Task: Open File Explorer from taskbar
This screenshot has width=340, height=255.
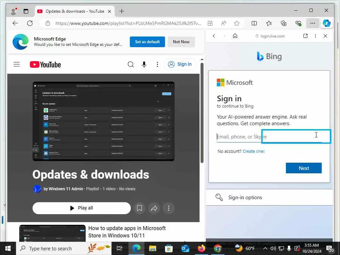Action: coord(153,248)
